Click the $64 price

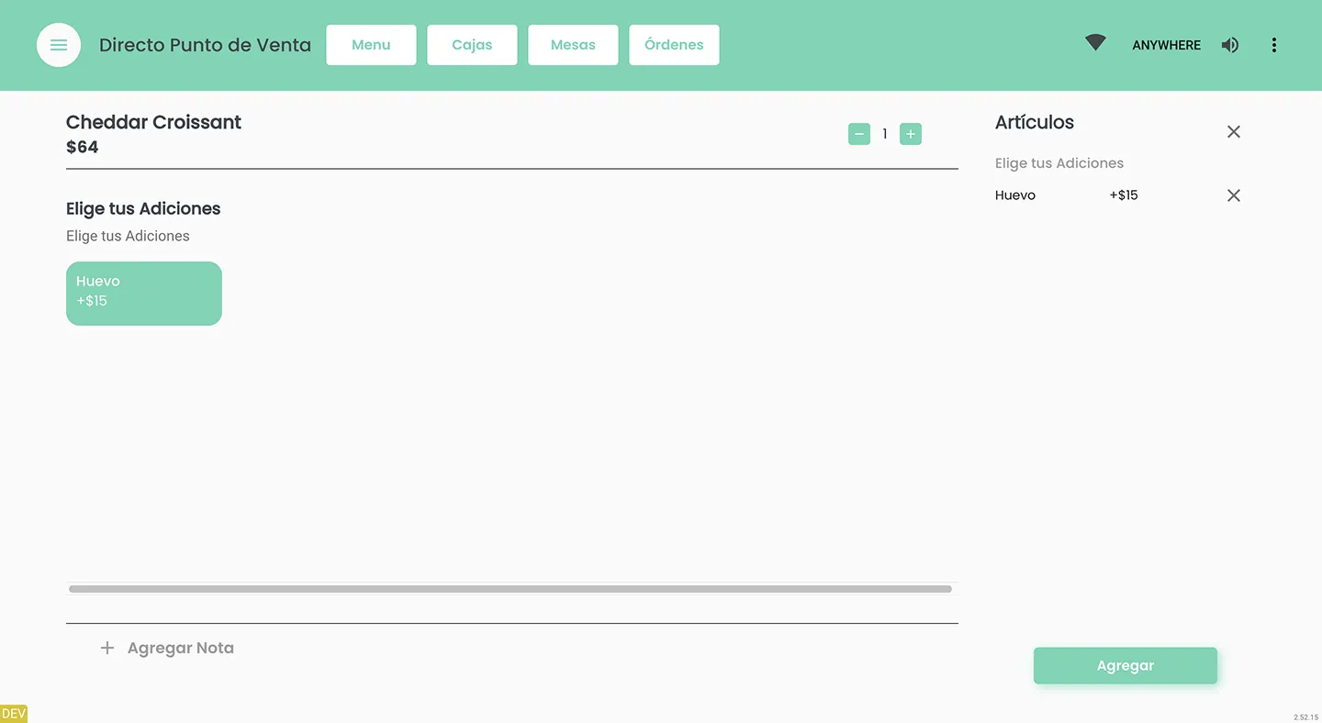point(83,147)
